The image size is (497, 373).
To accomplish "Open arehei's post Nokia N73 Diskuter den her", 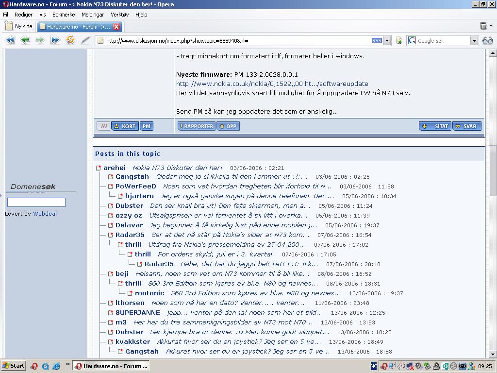I will (x=178, y=168).
